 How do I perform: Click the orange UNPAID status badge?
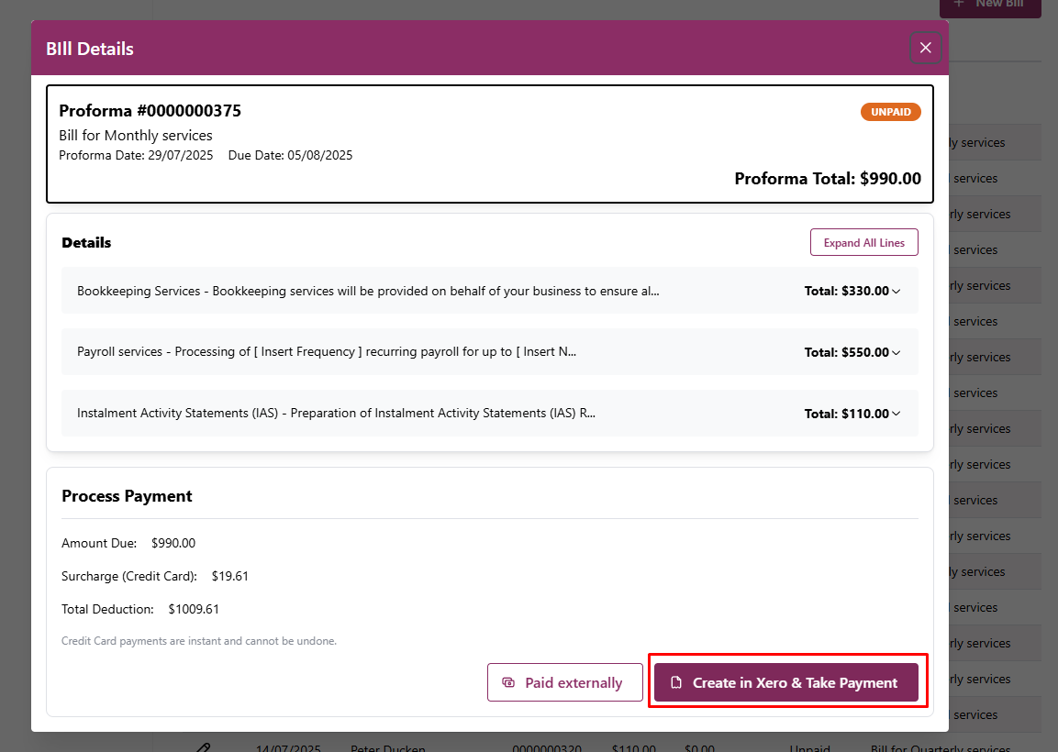pyautogui.click(x=890, y=112)
